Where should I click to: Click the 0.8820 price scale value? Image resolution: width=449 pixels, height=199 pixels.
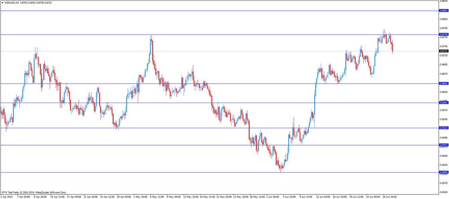tap(444, 19)
